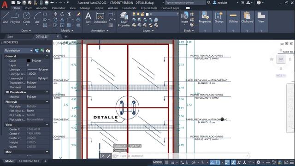This screenshot has height=166, width=295.
Task: Toggle snap mode in status bar
Action: click(172, 162)
